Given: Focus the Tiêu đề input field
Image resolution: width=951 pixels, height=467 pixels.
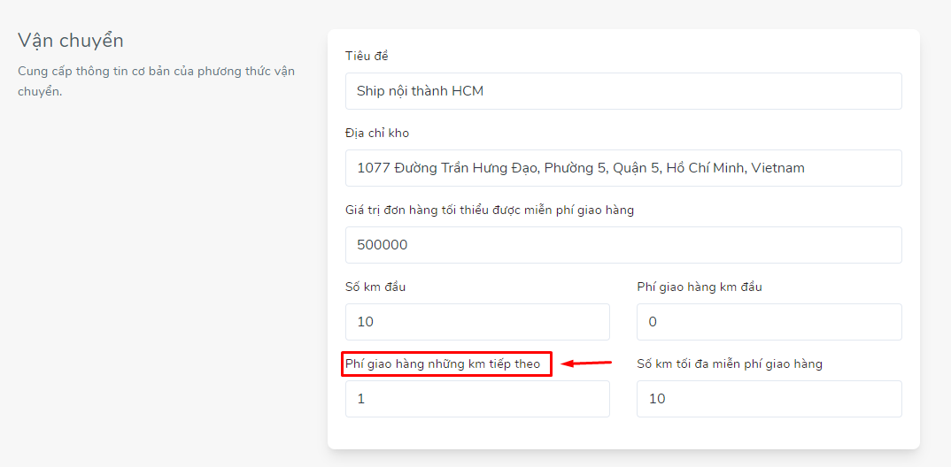Looking at the screenshot, I should coord(623,91).
